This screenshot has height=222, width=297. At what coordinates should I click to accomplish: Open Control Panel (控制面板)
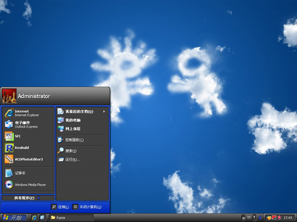coord(82,140)
